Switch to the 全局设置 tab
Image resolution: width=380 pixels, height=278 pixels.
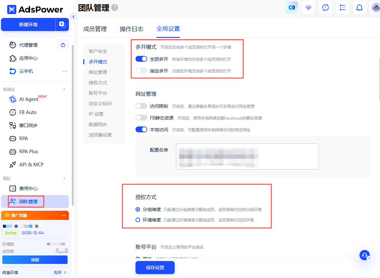point(168,29)
